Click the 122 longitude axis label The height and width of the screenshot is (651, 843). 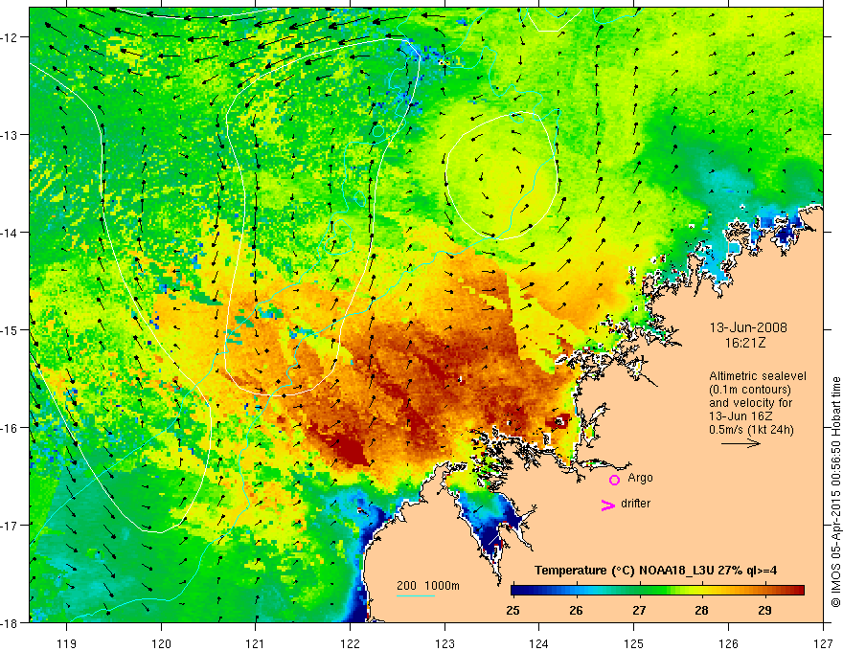(x=350, y=643)
